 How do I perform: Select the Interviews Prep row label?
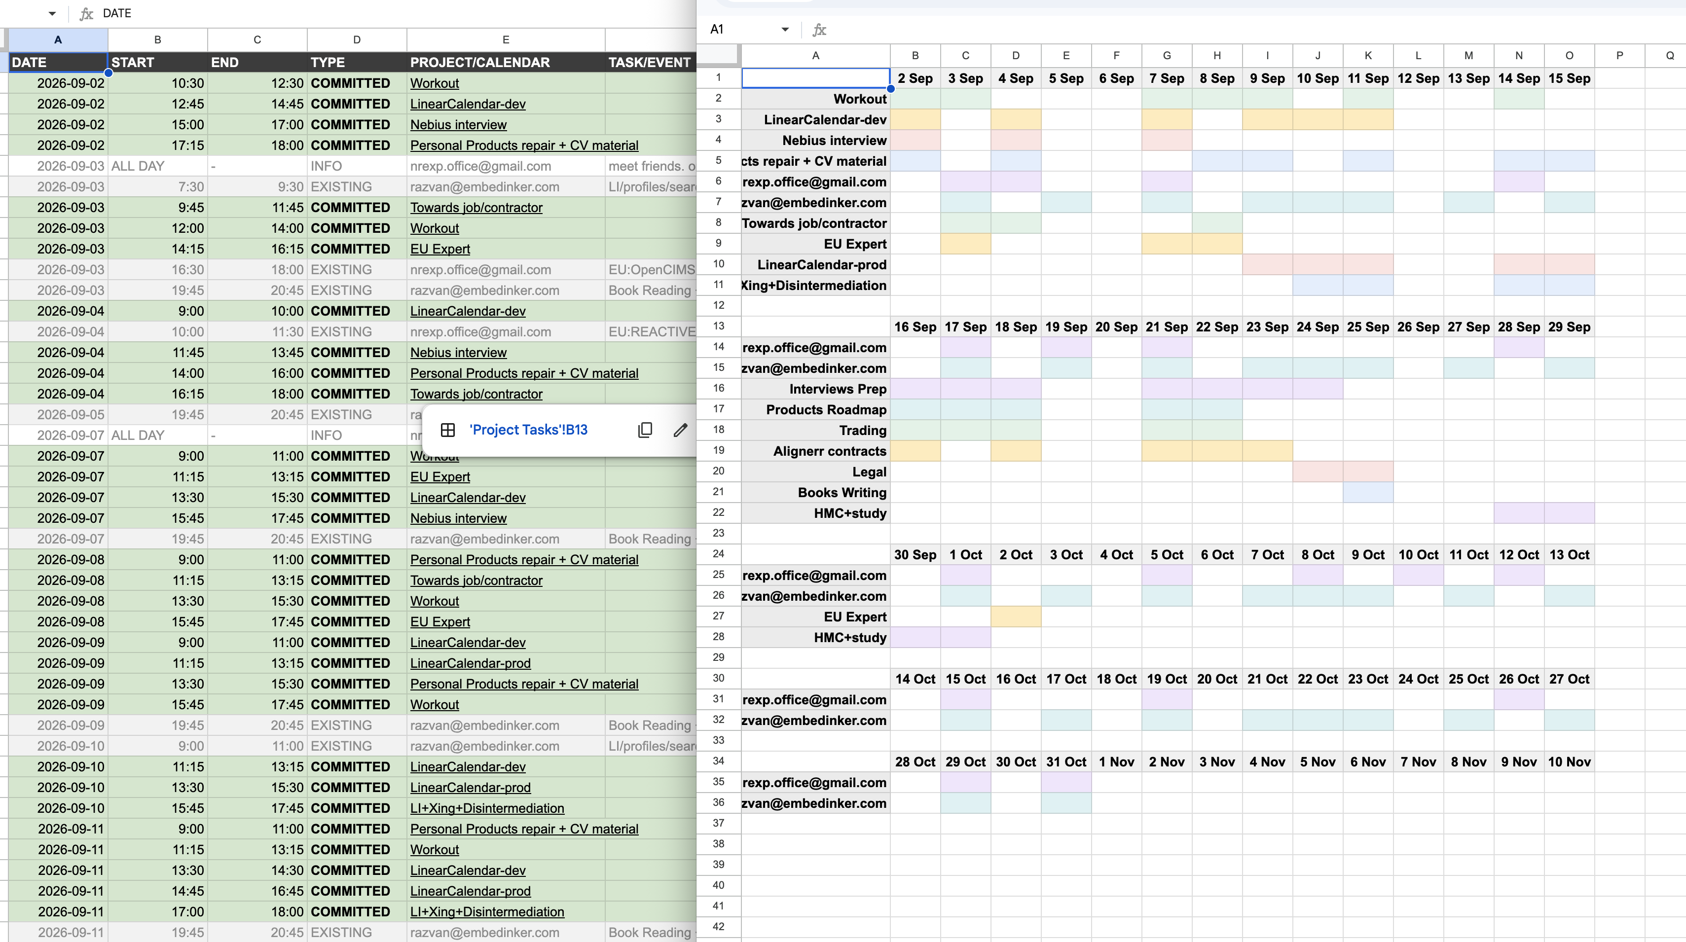(815, 389)
